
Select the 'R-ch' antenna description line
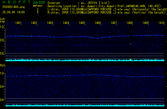click(x=106, y=12)
